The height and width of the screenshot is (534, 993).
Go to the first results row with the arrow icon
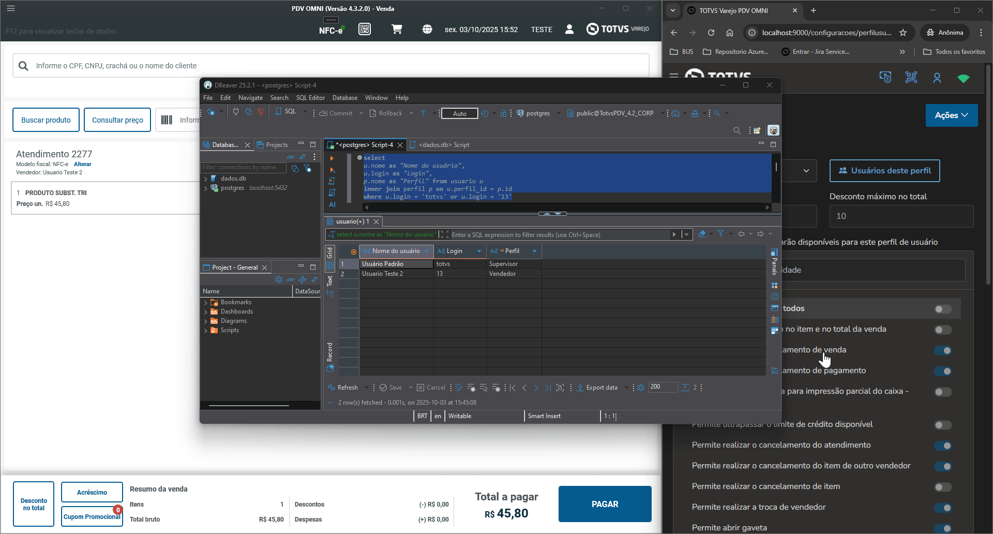click(513, 388)
